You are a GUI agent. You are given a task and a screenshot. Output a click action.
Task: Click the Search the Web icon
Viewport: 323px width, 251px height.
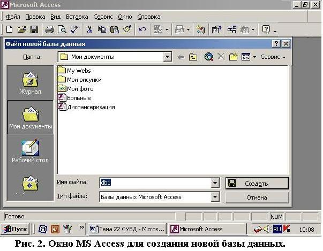pyautogui.click(x=209, y=57)
